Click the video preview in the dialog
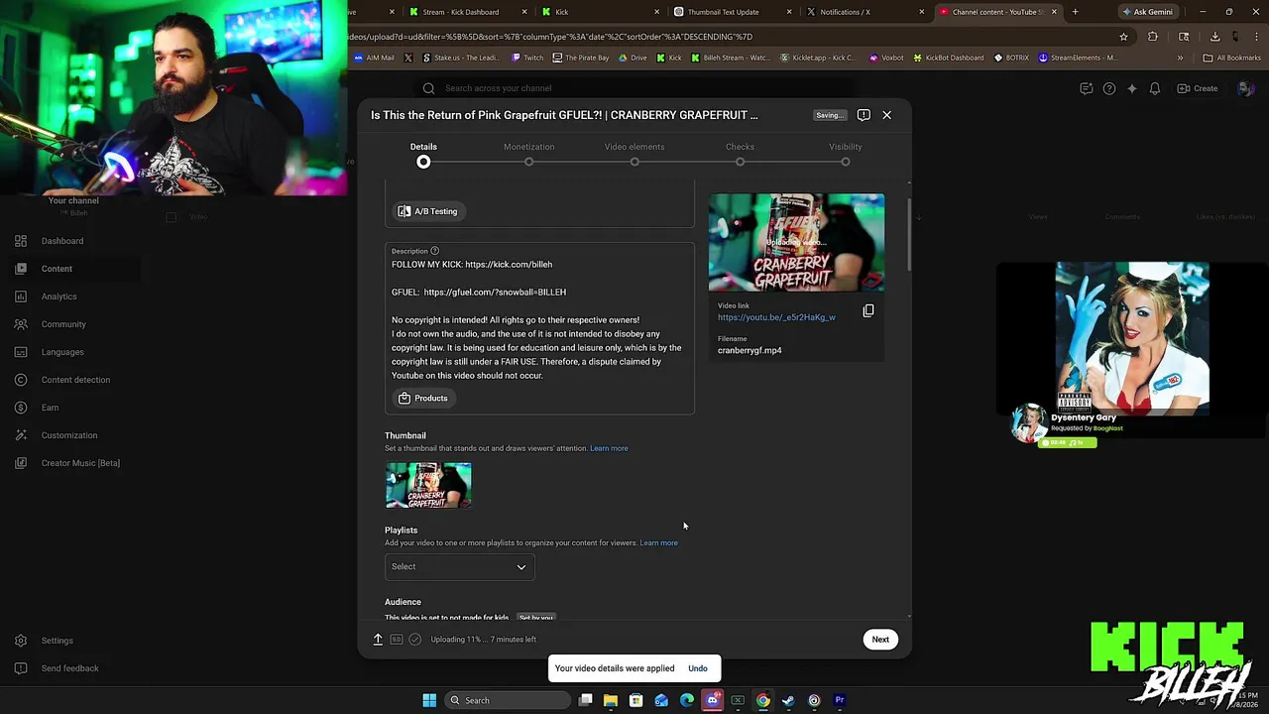The width and height of the screenshot is (1269, 714). click(796, 243)
